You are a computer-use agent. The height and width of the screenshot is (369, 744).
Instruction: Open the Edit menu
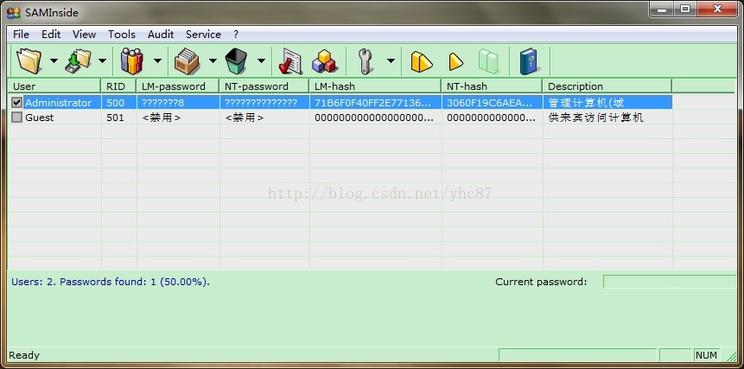(51, 35)
